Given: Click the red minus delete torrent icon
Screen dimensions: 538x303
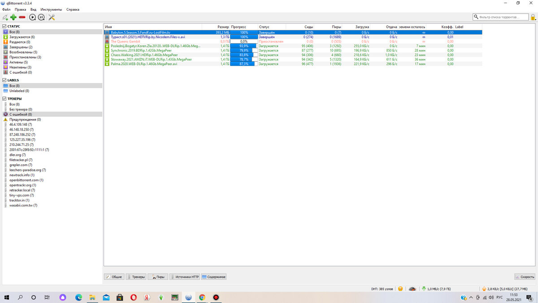Looking at the screenshot, I should click(22, 17).
